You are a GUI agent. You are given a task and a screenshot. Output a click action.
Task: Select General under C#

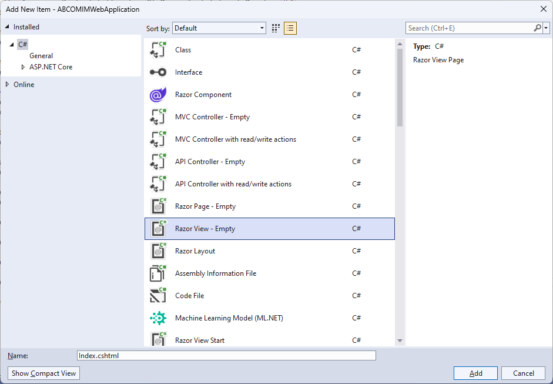tap(41, 56)
